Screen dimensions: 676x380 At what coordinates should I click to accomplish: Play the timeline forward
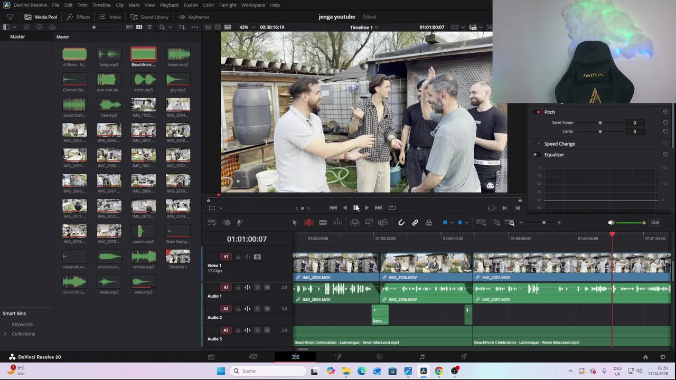(367, 208)
